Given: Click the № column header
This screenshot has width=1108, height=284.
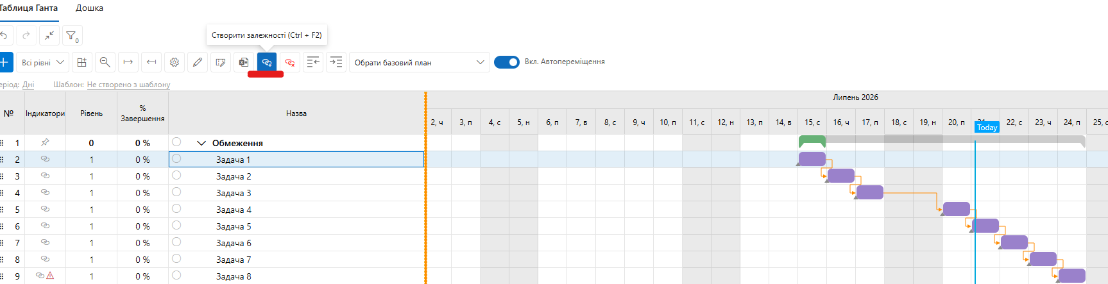Looking at the screenshot, I should [8, 113].
